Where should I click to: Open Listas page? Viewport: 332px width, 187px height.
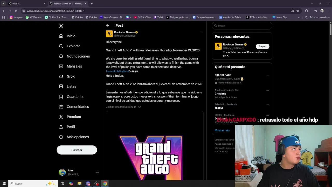68,86
